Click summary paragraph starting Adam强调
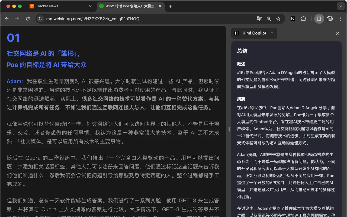The image size is (347, 217). pos(286,175)
